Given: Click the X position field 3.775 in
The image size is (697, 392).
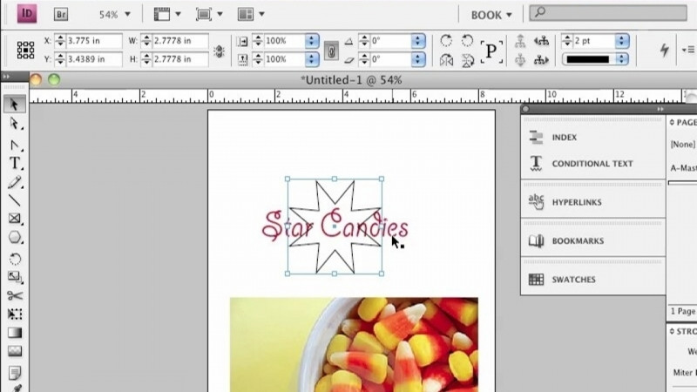Looking at the screenshot, I should (94, 41).
